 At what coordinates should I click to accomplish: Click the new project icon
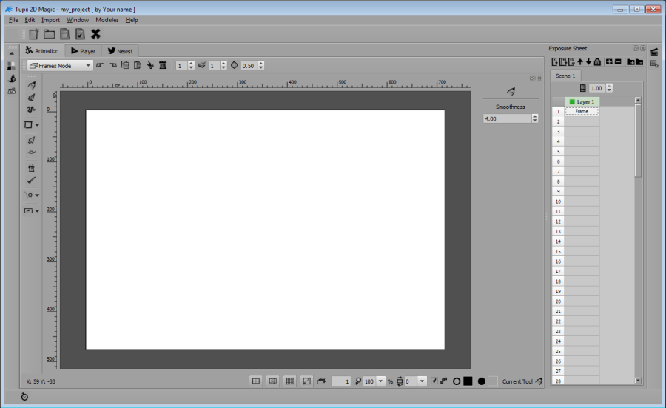point(34,34)
